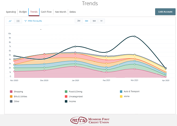Click the Bills & Utilities legend label
Viewport: 177px width, 126px height.
click(x=21, y=96)
